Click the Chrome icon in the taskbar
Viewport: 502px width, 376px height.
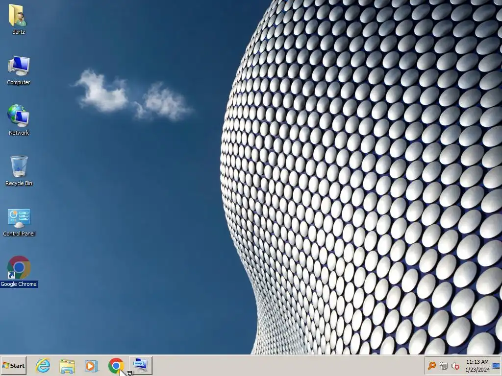click(x=116, y=366)
